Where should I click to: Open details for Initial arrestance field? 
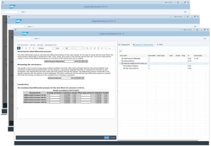pos(83,78)
